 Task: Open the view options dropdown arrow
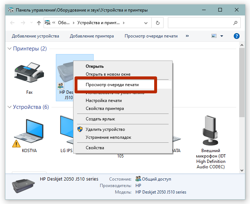[x=222, y=36]
